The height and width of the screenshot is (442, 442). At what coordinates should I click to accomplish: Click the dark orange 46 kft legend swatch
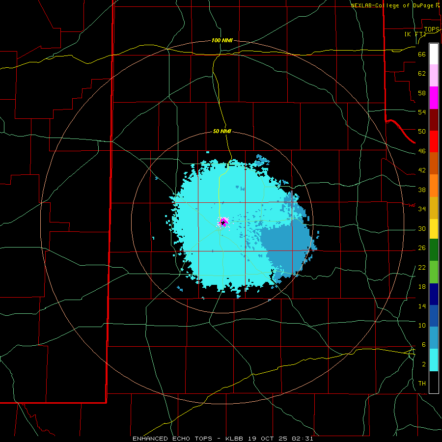(x=434, y=164)
